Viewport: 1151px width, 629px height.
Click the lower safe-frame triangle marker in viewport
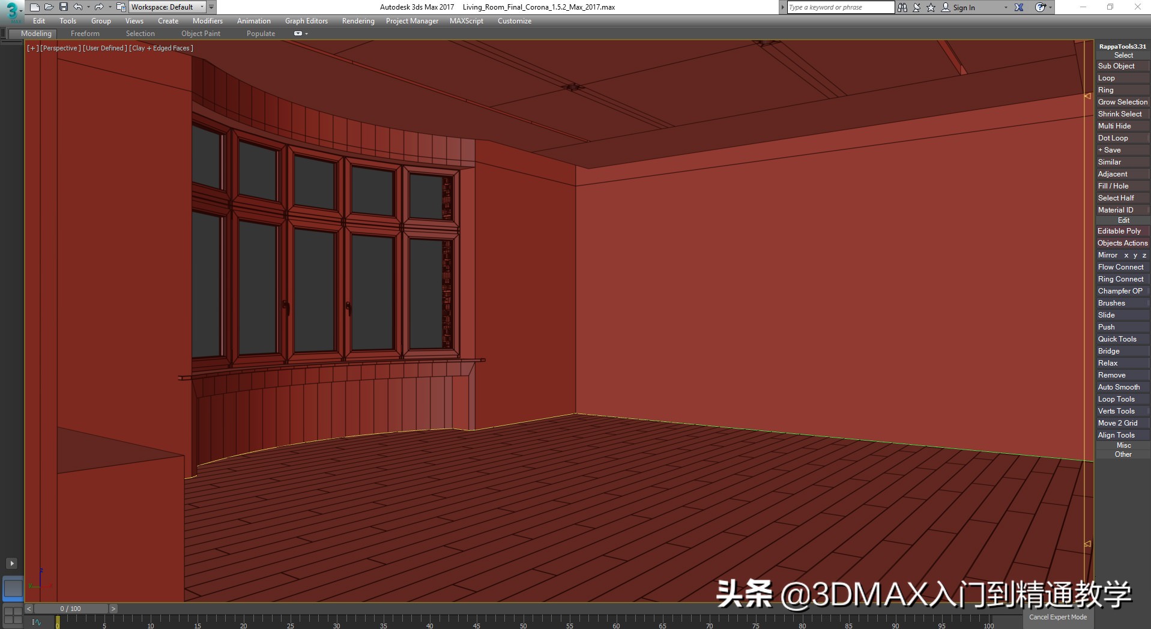[1087, 544]
